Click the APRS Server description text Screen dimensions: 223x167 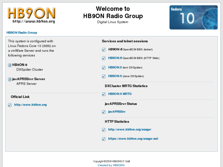pyautogui.click(x=26, y=84)
